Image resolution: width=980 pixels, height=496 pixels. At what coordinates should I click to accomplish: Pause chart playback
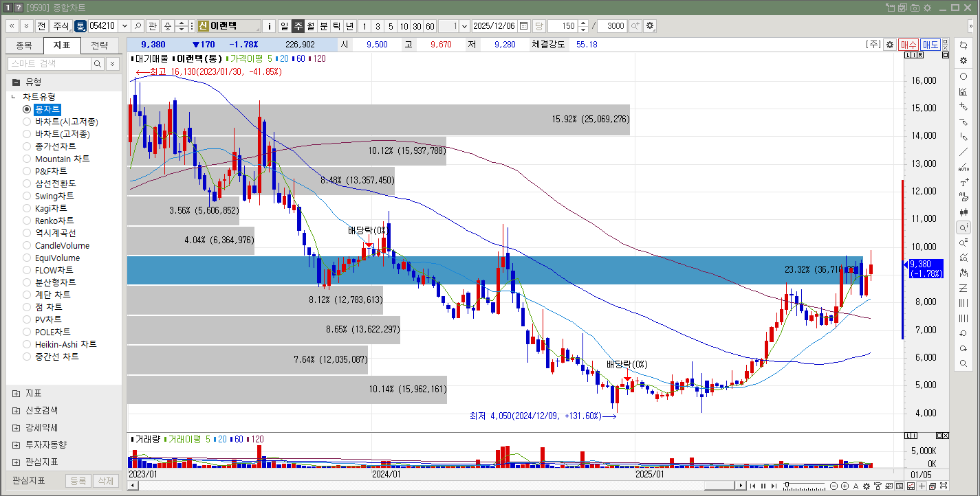763,486
